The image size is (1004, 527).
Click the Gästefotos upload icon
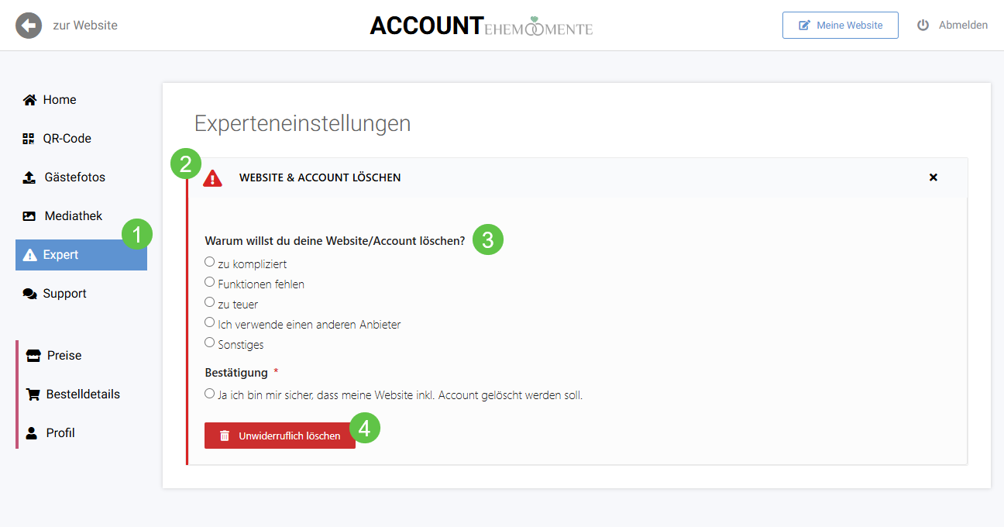pos(29,177)
